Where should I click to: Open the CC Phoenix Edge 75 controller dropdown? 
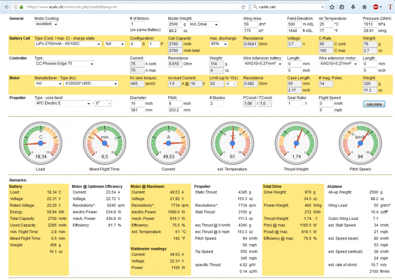(64, 64)
